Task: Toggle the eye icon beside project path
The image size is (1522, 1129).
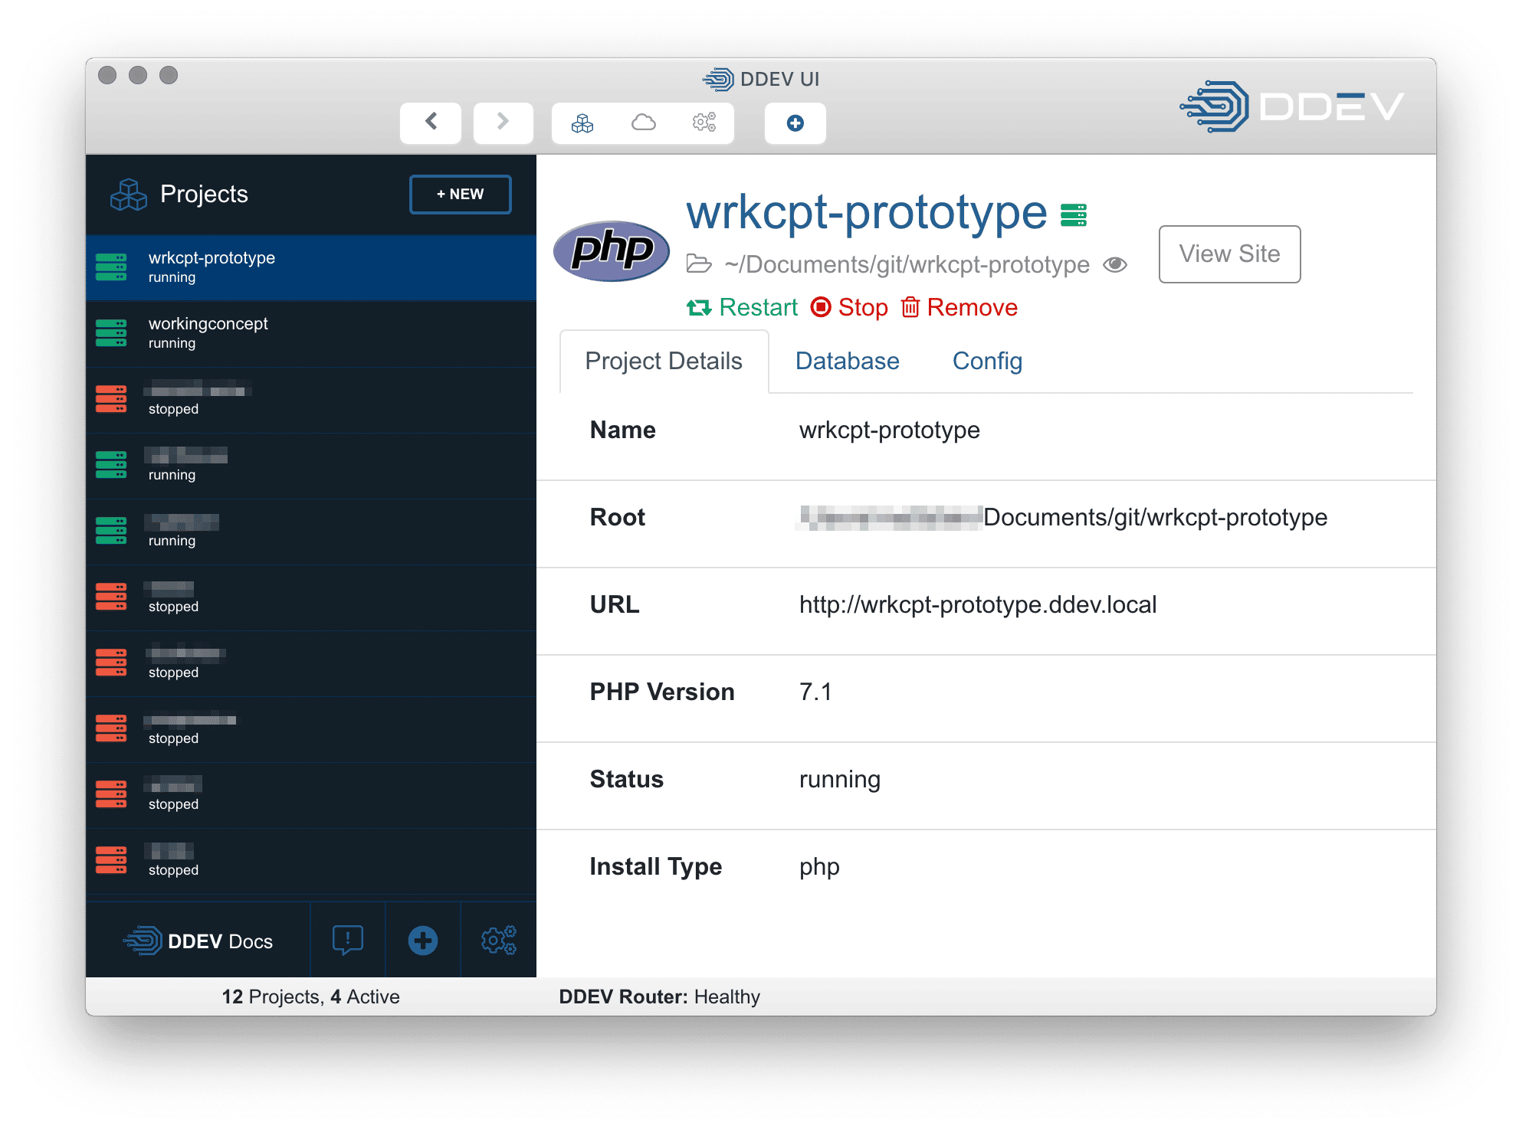Action: tap(1115, 264)
